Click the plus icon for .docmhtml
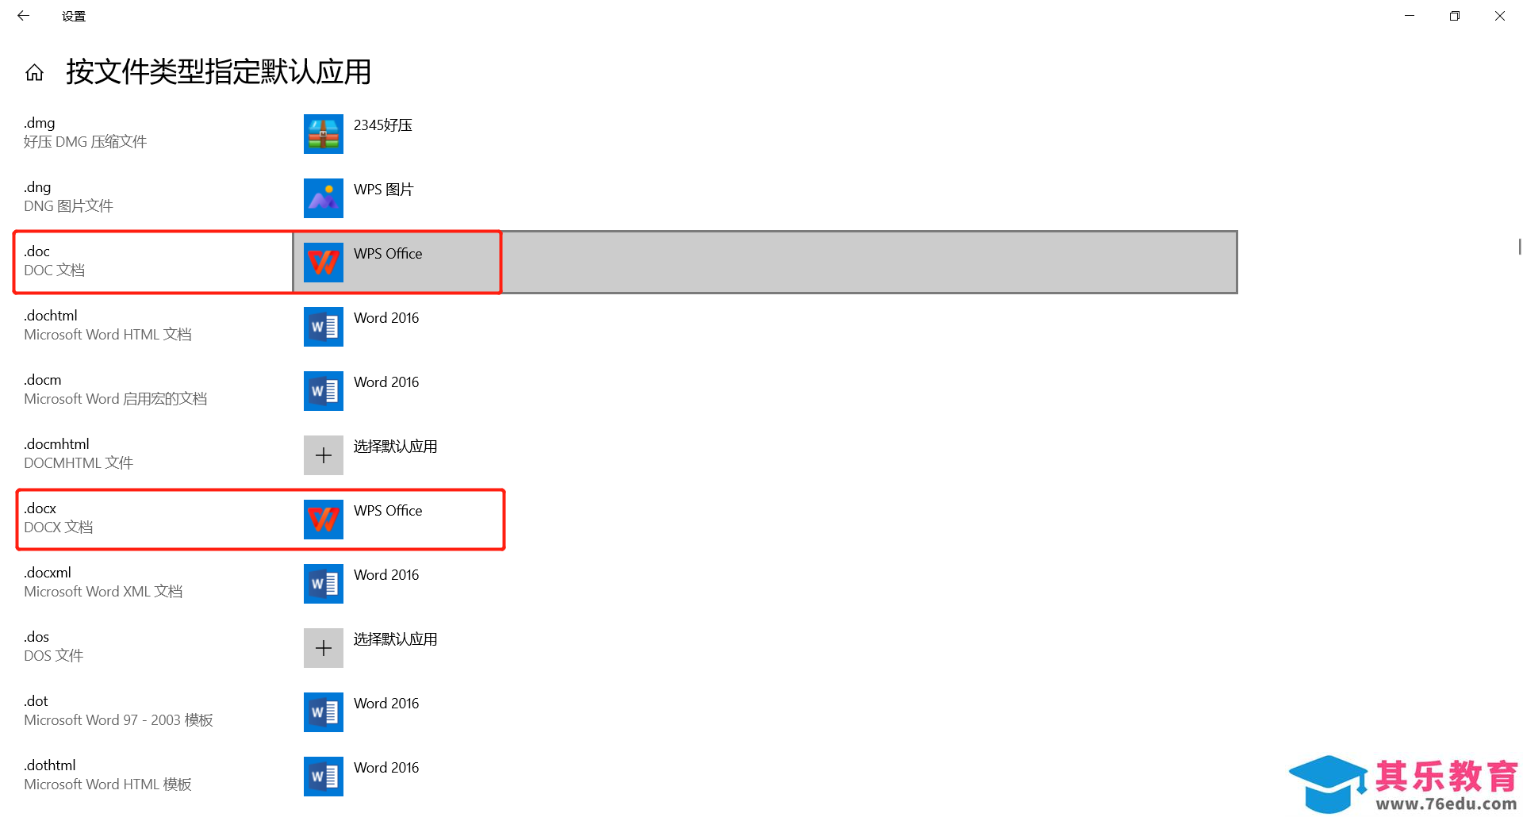This screenshot has height=817, width=1523. 324,455
